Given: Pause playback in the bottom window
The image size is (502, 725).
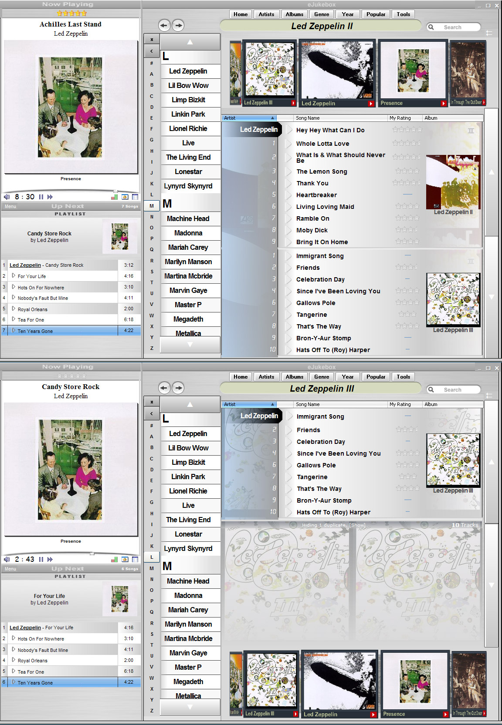Looking at the screenshot, I should (41, 559).
